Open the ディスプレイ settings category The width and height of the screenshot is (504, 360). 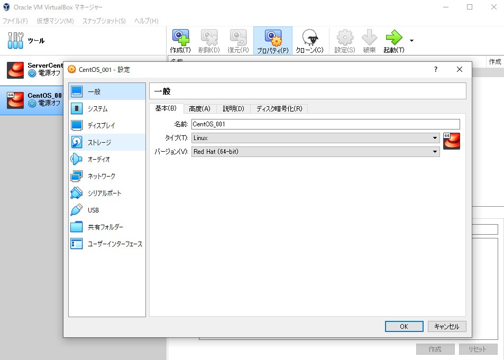tap(107, 125)
